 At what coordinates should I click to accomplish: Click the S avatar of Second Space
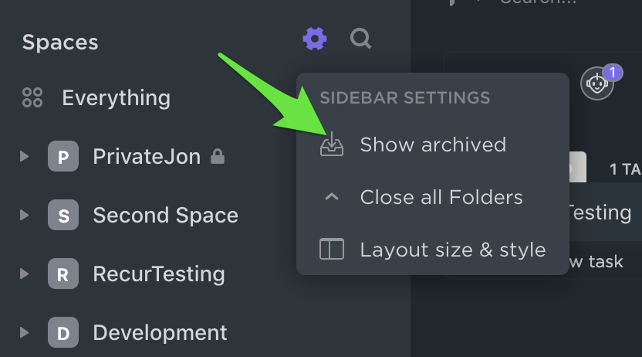[63, 215]
